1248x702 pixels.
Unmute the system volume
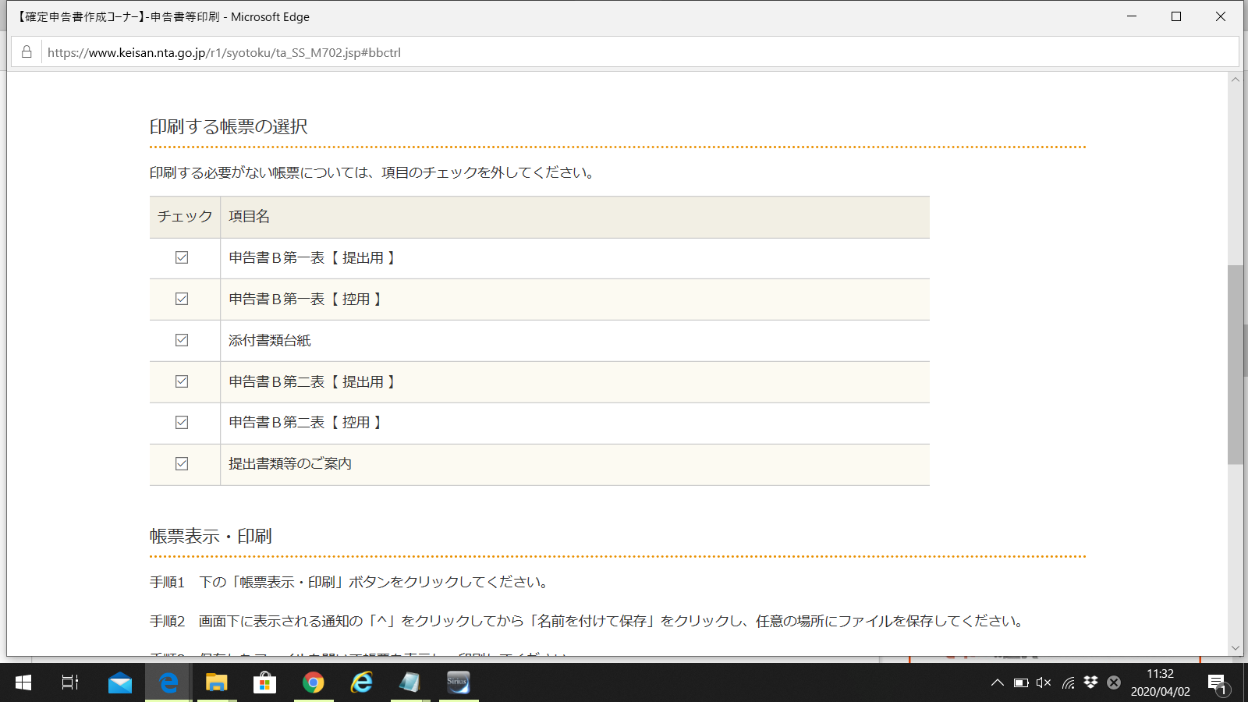tap(1044, 682)
